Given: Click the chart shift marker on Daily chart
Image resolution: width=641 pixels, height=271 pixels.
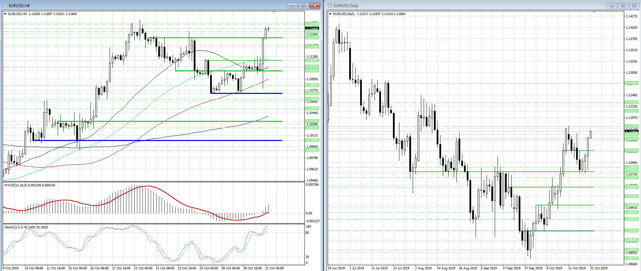Looking at the screenshot, I should coord(594,12).
